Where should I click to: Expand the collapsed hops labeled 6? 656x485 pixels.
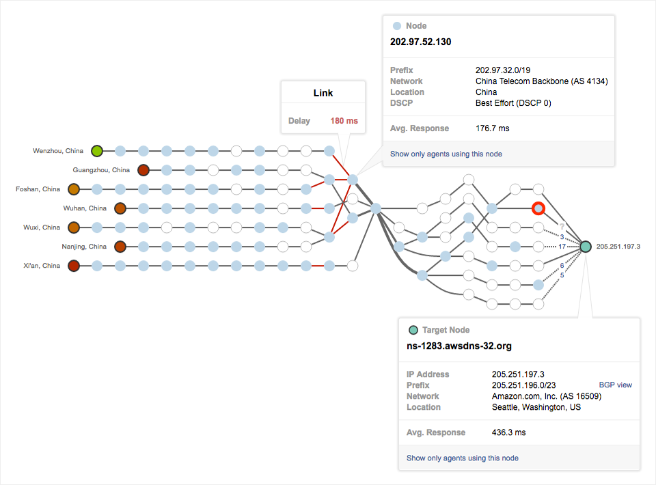[562, 266]
